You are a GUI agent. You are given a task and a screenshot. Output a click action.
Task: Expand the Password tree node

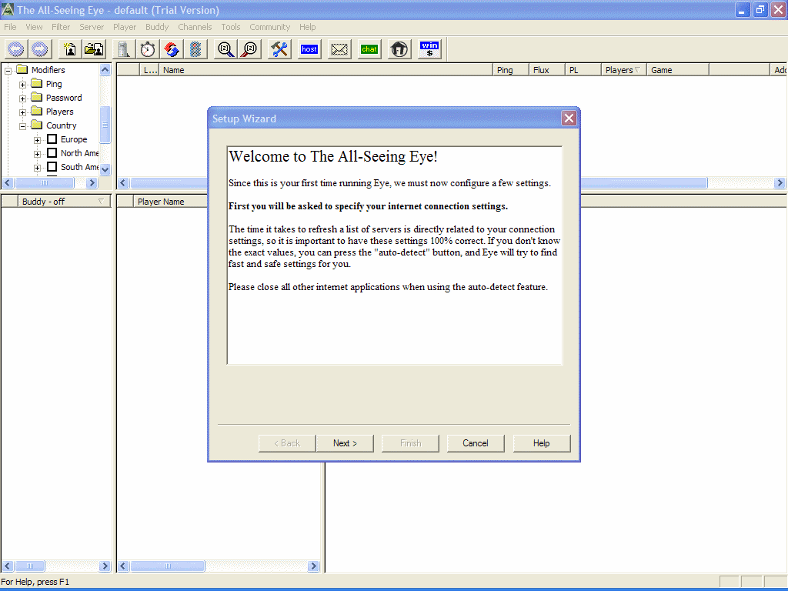coord(22,98)
